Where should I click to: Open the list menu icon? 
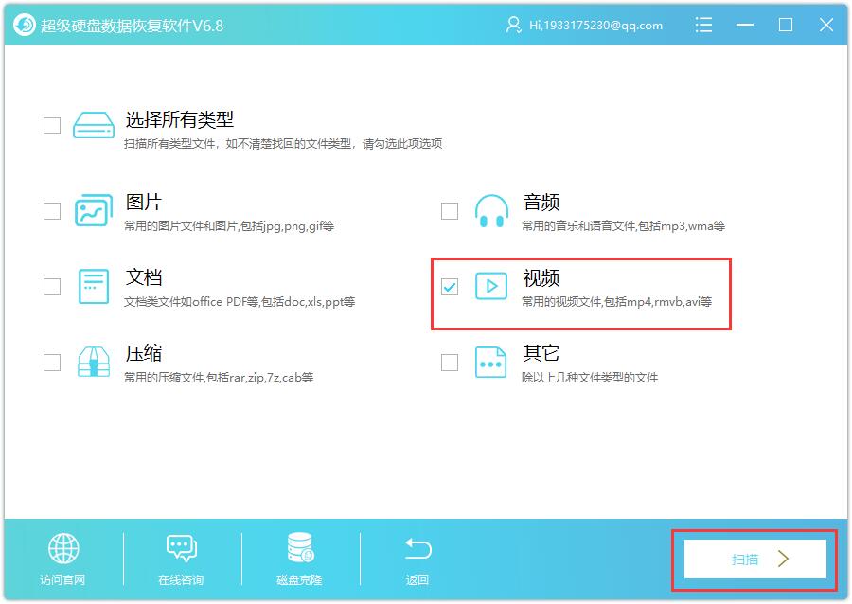click(x=703, y=25)
